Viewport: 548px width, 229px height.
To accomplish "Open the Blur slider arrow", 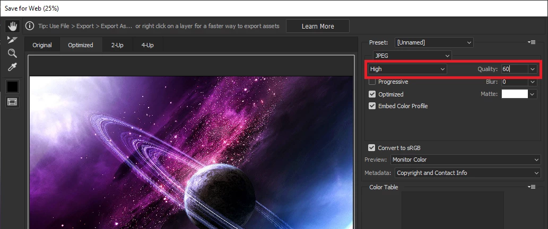I will pyautogui.click(x=532, y=82).
